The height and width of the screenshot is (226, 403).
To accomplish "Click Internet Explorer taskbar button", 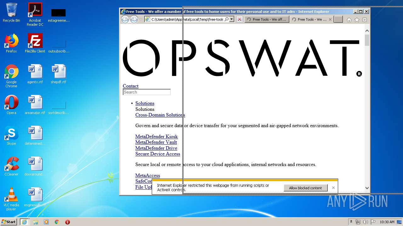I will [24, 222].
